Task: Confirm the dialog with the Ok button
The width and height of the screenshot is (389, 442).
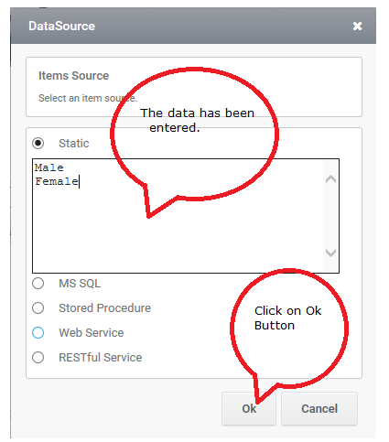Action: coord(249,409)
